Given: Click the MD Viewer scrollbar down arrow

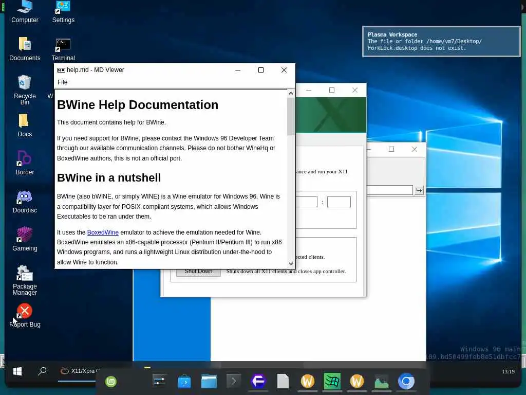Looking at the screenshot, I should click(291, 264).
